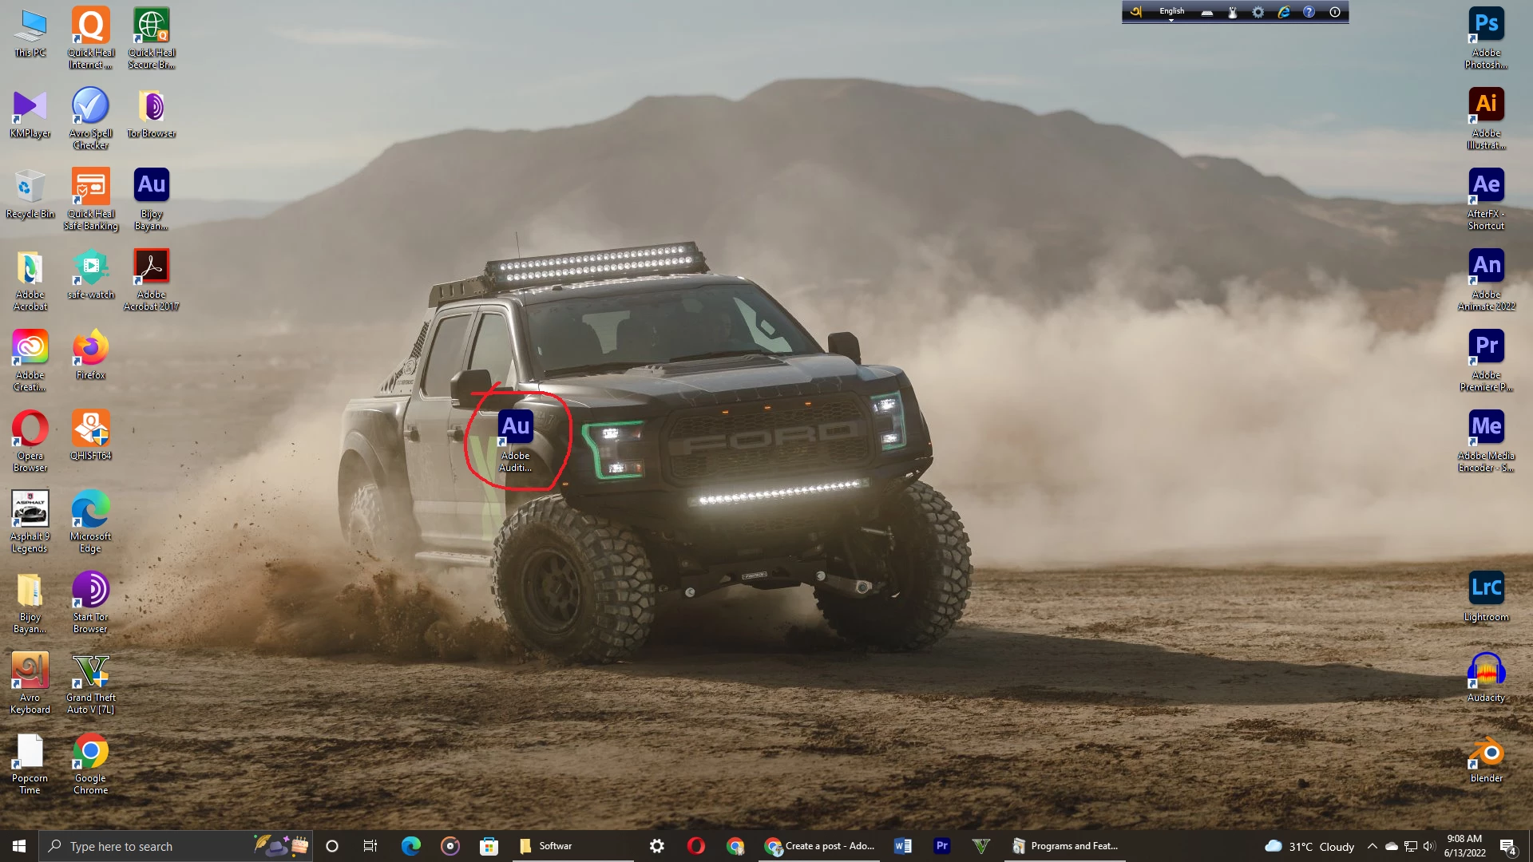Image resolution: width=1533 pixels, height=862 pixels.
Task: Select the Adobe Premiere Pro desktop icon
Action: point(1486,347)
